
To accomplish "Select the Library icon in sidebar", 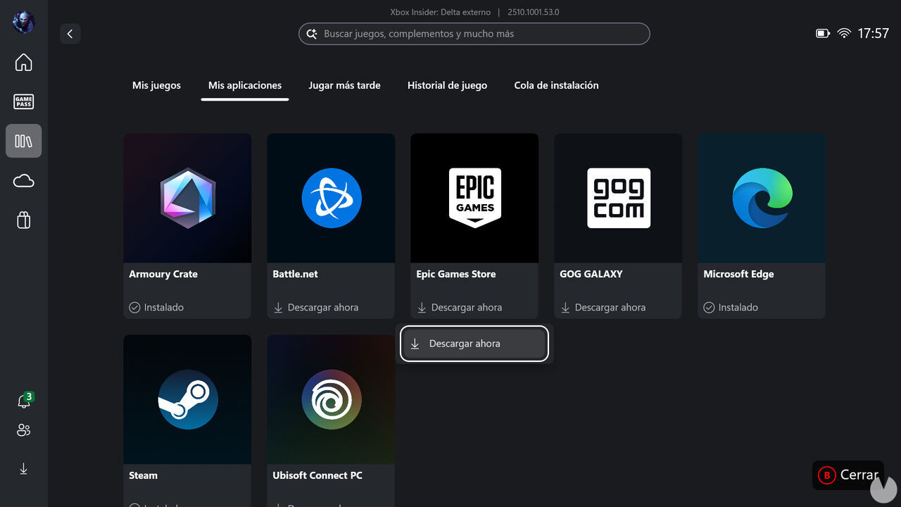I will pyautogui.click(x=23, y=141).
